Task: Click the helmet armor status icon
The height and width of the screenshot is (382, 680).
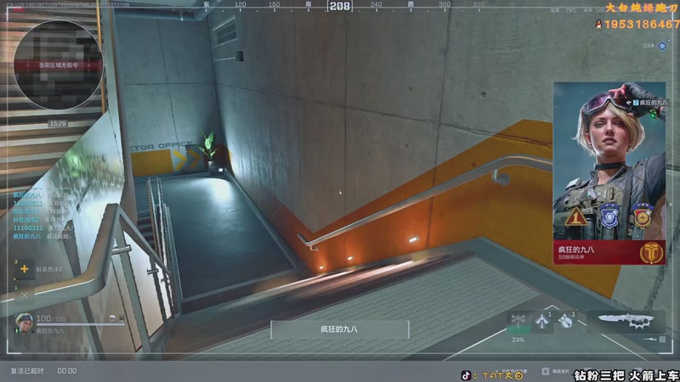Action: (x=112, y=318)
